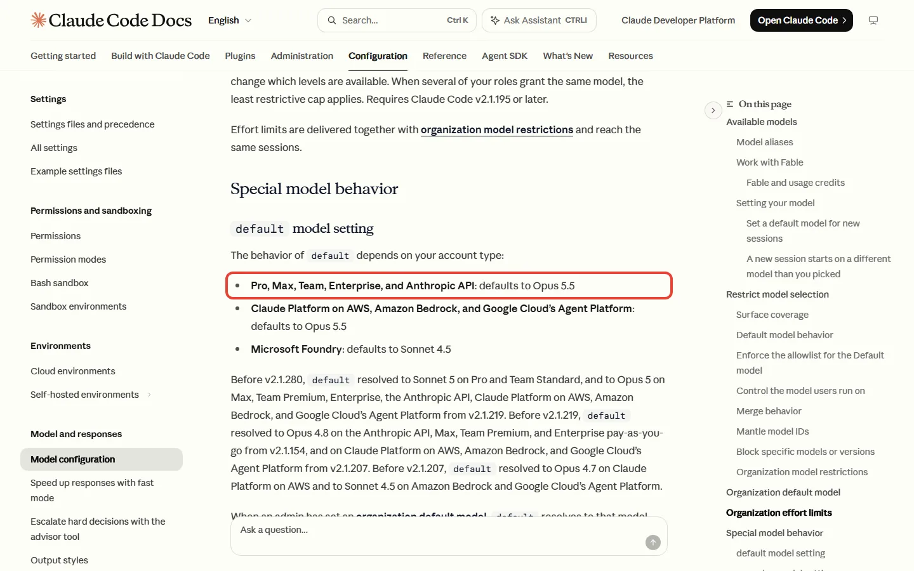Image resolution: width=914 pixels, height=571 pixels.
Task: Open Example settings files page
Action: 76,171
